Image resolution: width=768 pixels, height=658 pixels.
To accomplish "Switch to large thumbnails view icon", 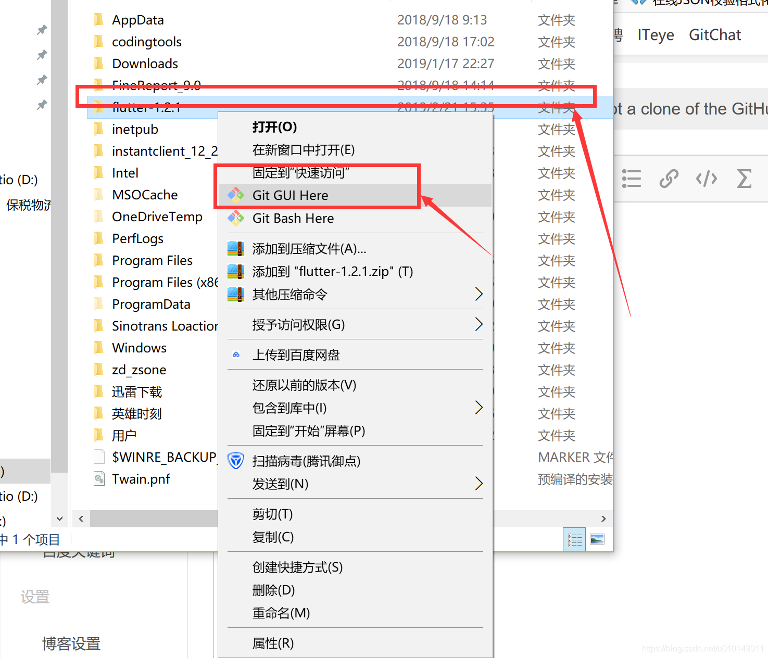I will coord(597,539).
